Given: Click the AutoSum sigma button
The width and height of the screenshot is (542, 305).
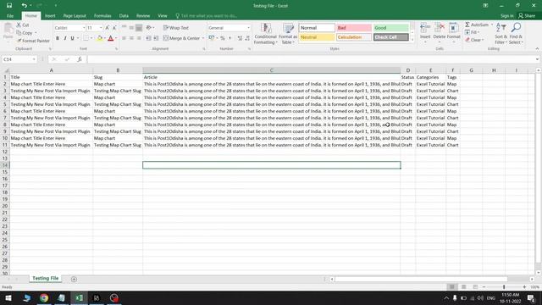Looking at the screenshot, I should pos(476,25).
